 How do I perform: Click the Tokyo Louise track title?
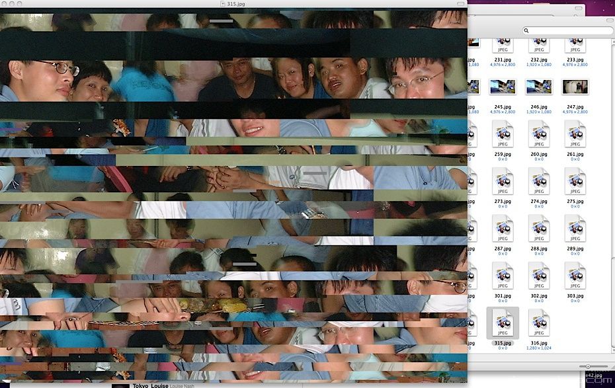point(150,385)
